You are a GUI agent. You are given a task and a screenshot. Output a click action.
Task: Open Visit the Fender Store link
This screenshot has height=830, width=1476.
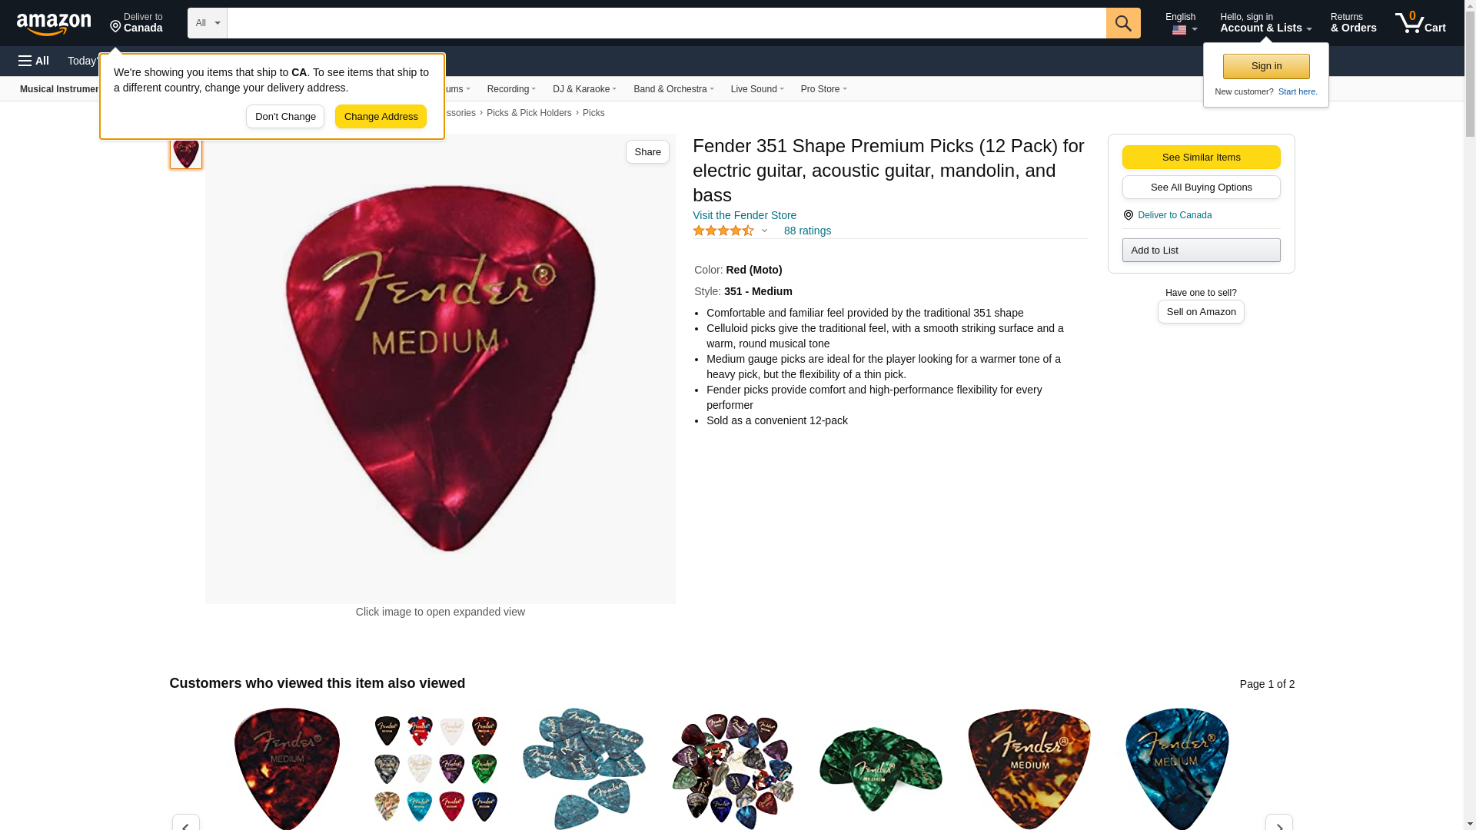(744, 215)
